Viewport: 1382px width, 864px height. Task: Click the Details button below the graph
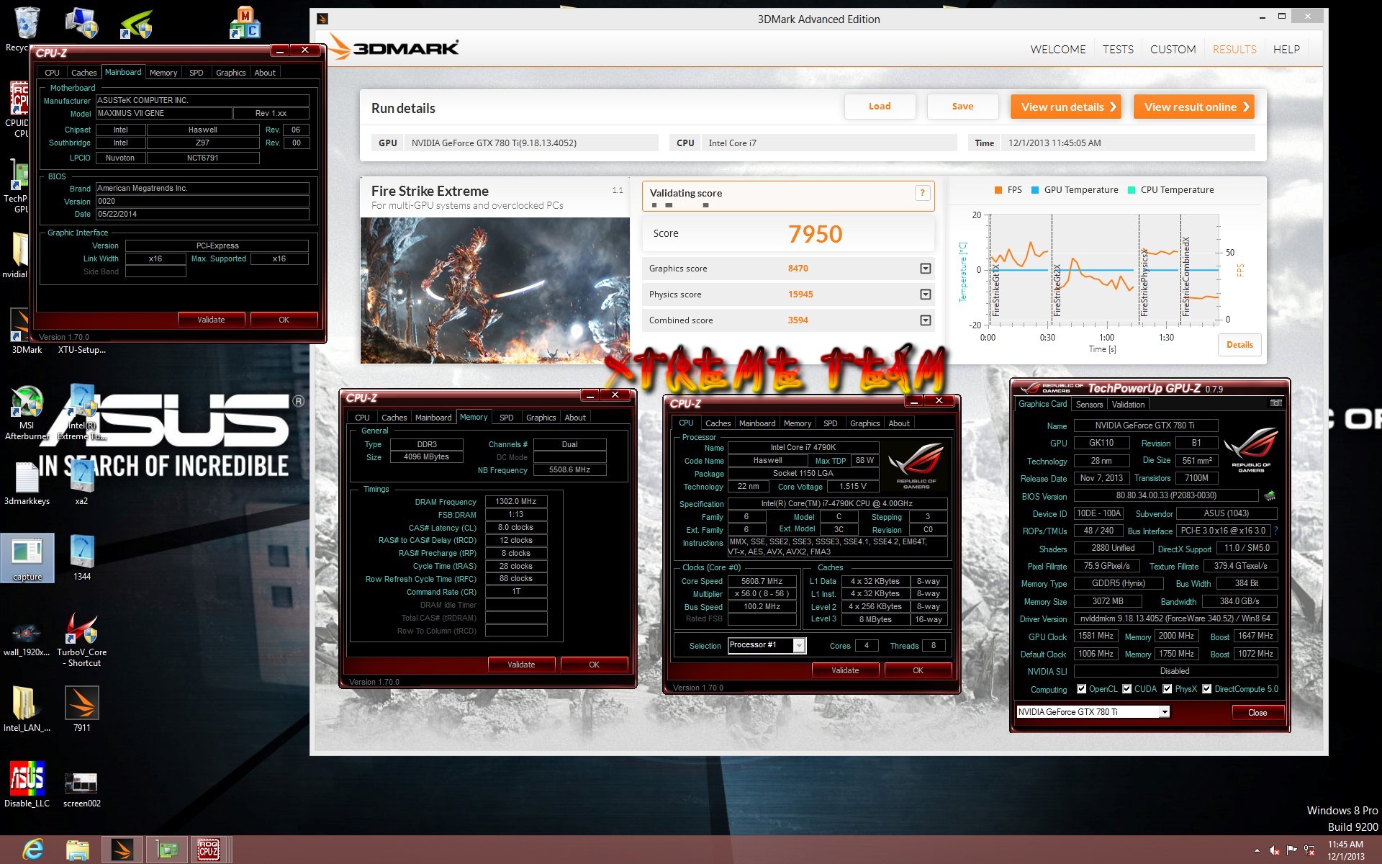[1239, 345]
